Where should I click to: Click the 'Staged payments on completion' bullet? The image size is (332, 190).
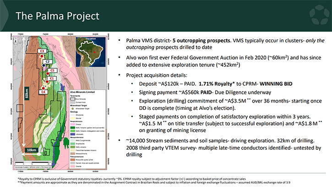230,123
